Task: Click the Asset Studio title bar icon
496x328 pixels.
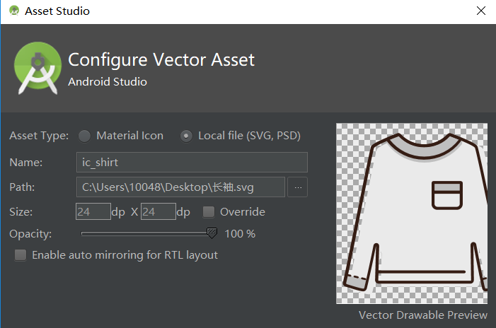Action: 14,11
